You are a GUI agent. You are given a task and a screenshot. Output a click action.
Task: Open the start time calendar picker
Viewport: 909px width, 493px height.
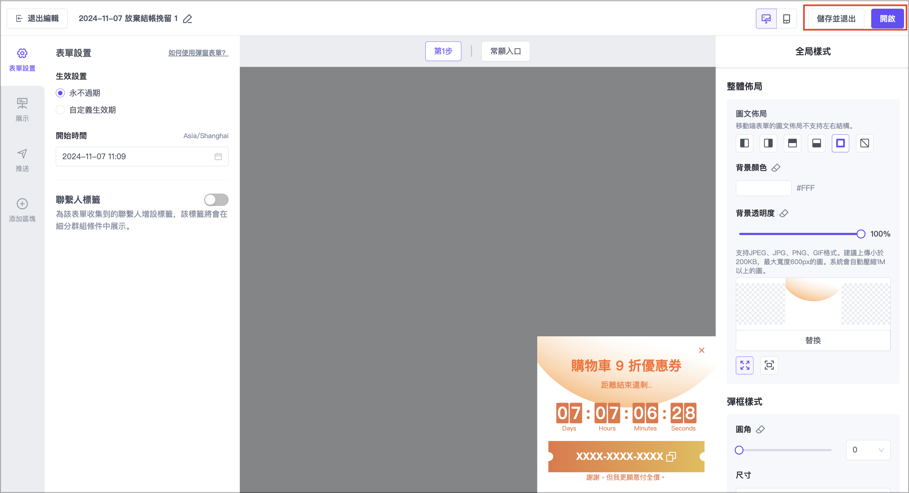(x=218, y=157)
